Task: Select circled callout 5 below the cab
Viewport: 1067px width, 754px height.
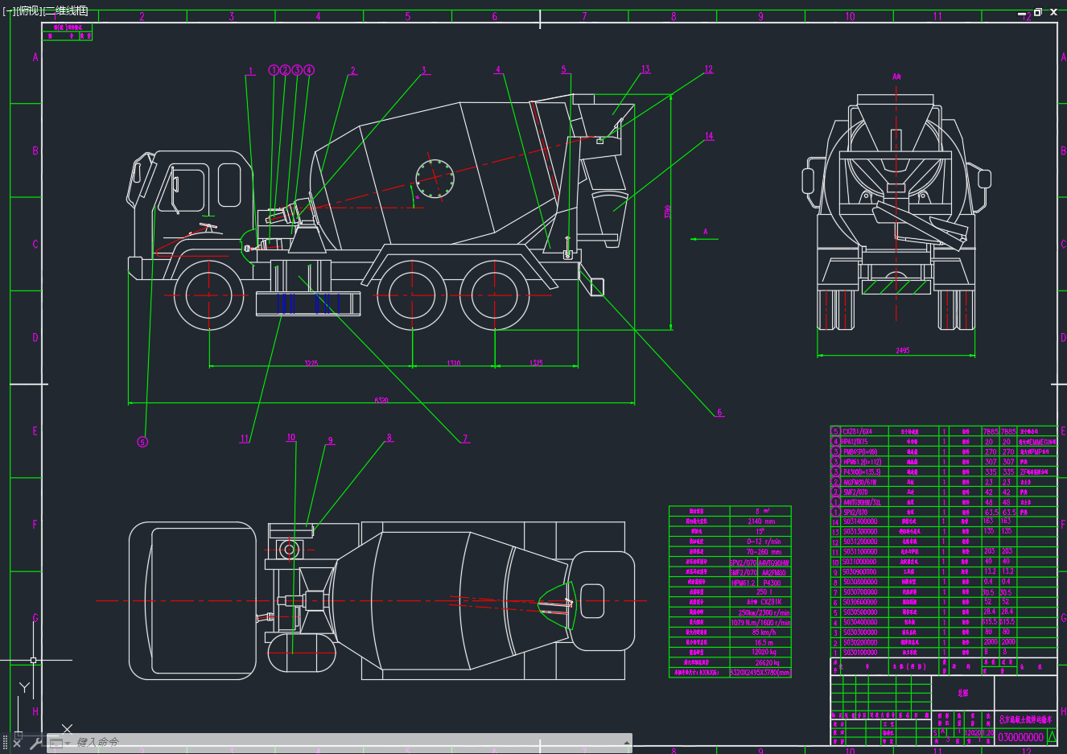Action: click(x=142, y=442)
